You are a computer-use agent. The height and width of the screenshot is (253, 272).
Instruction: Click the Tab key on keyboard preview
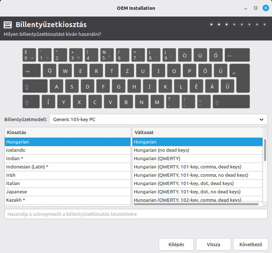click(x=31, y=71)
